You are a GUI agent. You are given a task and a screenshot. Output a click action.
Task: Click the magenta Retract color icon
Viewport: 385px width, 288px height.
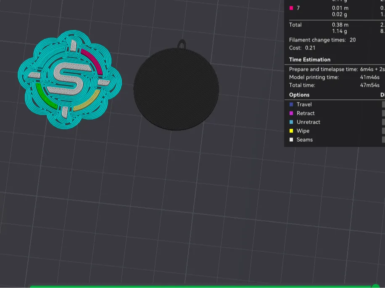tap(291, 113)
